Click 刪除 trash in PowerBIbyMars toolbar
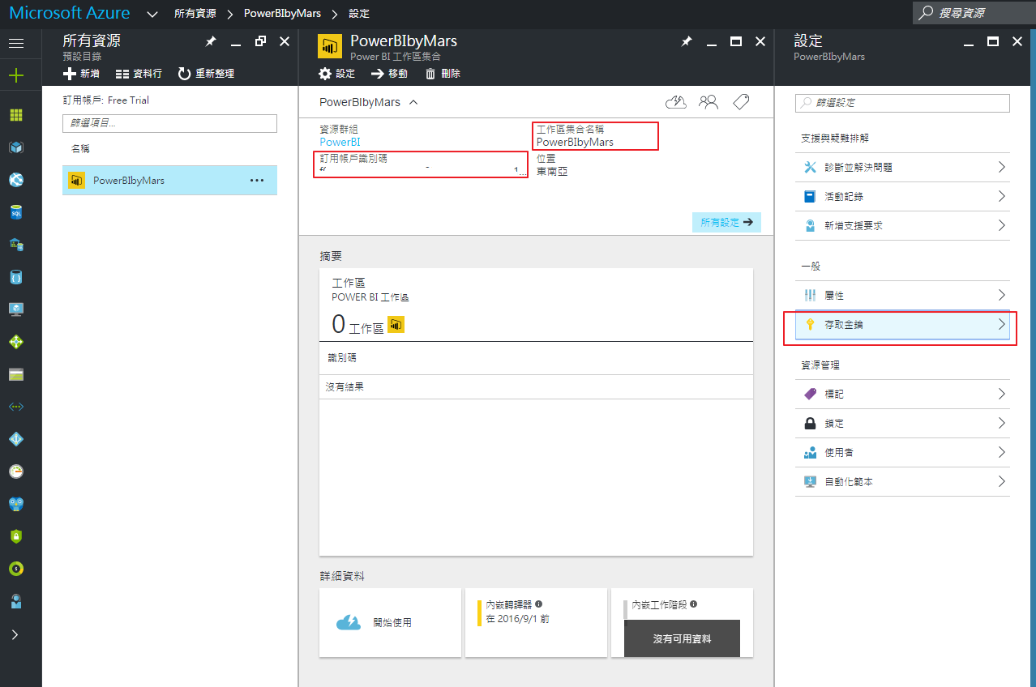 point(443,74)
